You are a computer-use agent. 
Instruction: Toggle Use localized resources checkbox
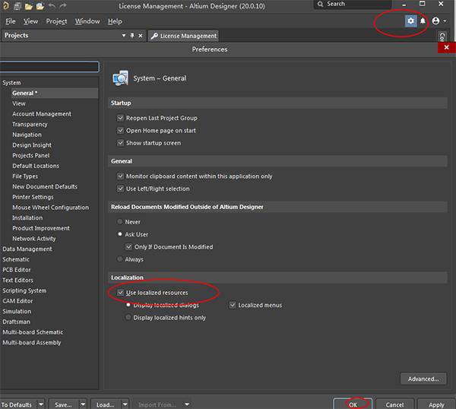coord(120,293)
